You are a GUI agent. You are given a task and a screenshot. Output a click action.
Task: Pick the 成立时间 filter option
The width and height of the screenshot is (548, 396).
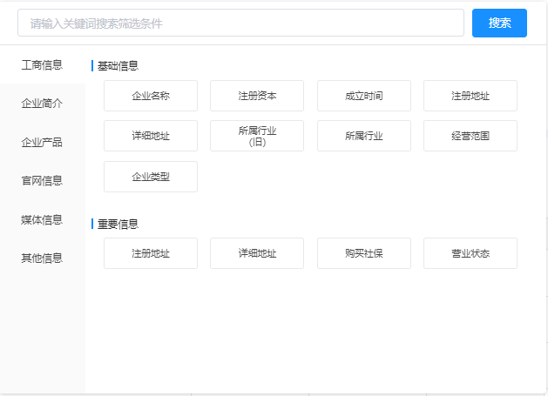click(364, 96)
